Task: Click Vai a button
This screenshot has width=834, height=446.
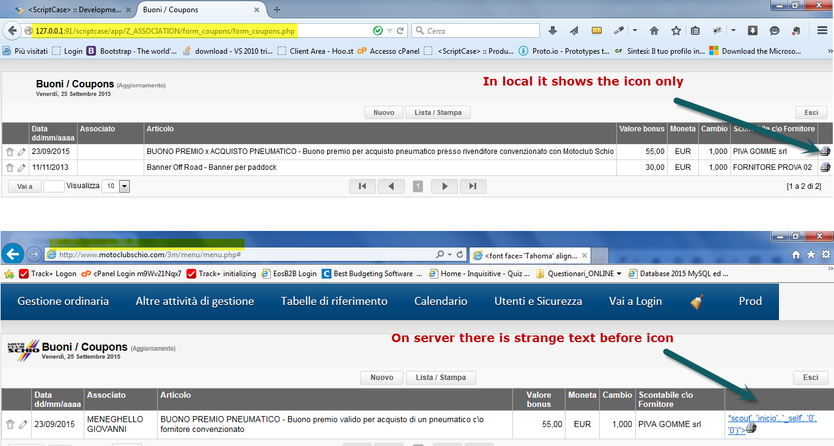Action: click(x=24, y=186)
